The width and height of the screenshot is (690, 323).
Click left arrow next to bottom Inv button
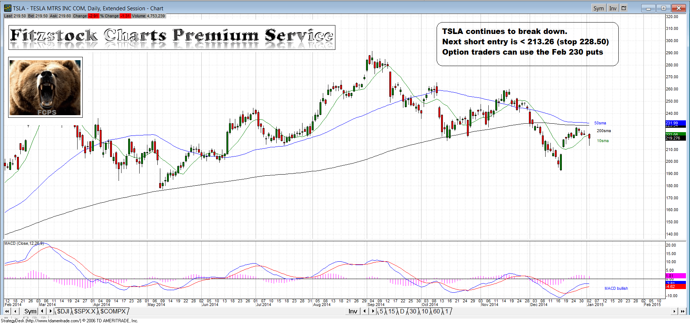point(365,312)
